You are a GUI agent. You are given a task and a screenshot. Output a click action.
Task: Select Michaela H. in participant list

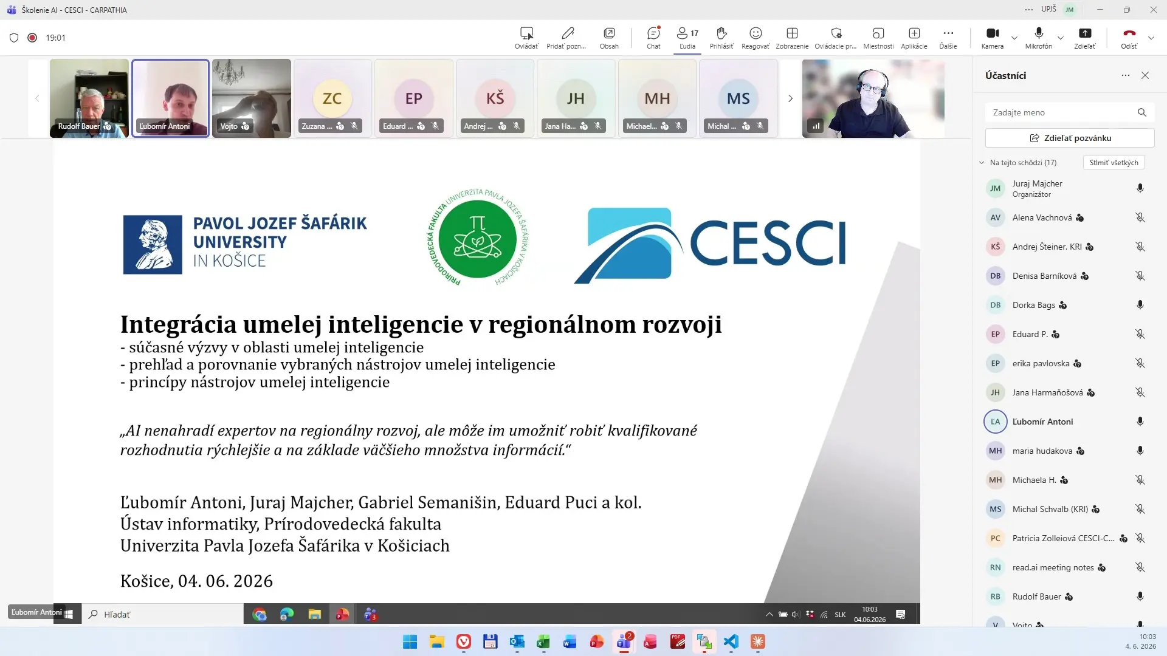pyautogui.click(x=1069, y=480)
